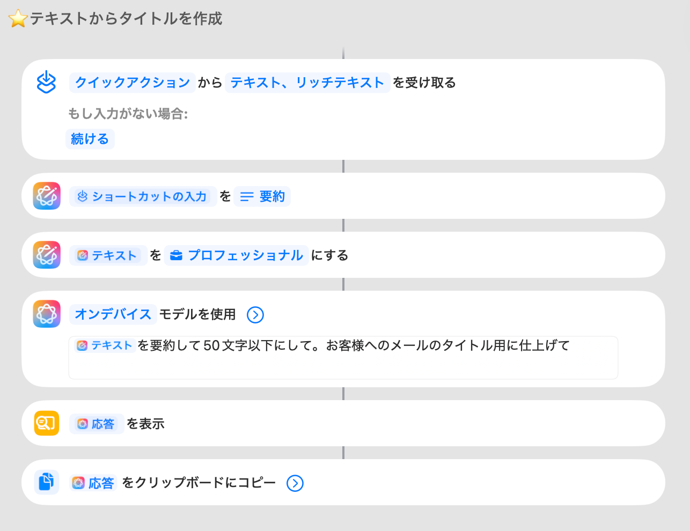The width and height of the screenshot is (690, 531).
Task: Click the Apple Intelligence model action icon
Action: [x=47, y=314]
